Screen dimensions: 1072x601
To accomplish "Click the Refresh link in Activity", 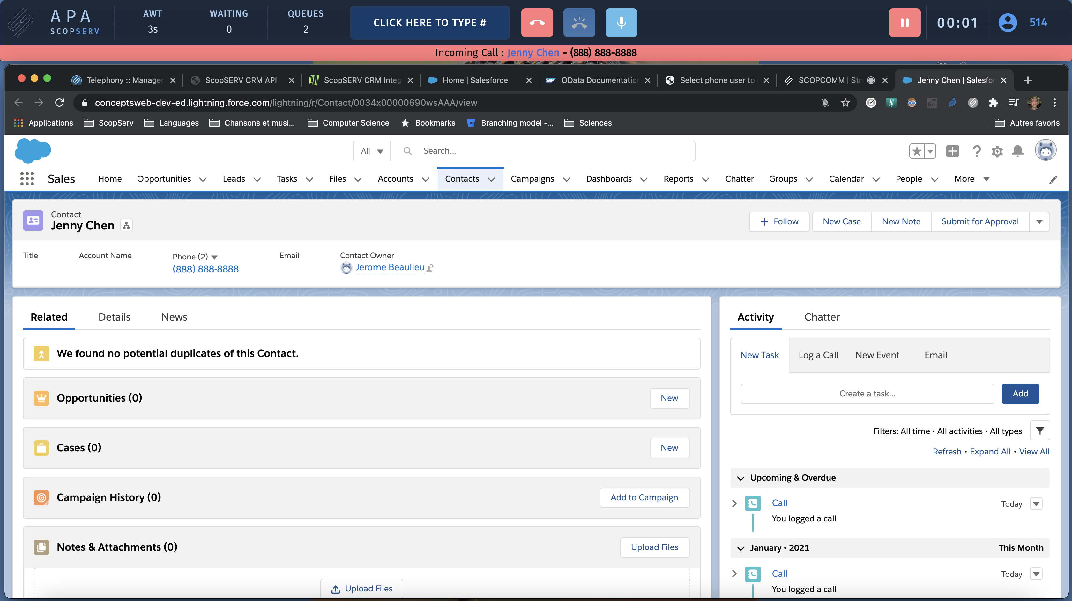I will 947,451.
